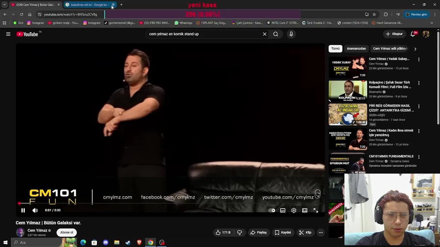Open YouTube notifications bell
The width and height of the screenshot is (440, 247).
tap(413, 34)
